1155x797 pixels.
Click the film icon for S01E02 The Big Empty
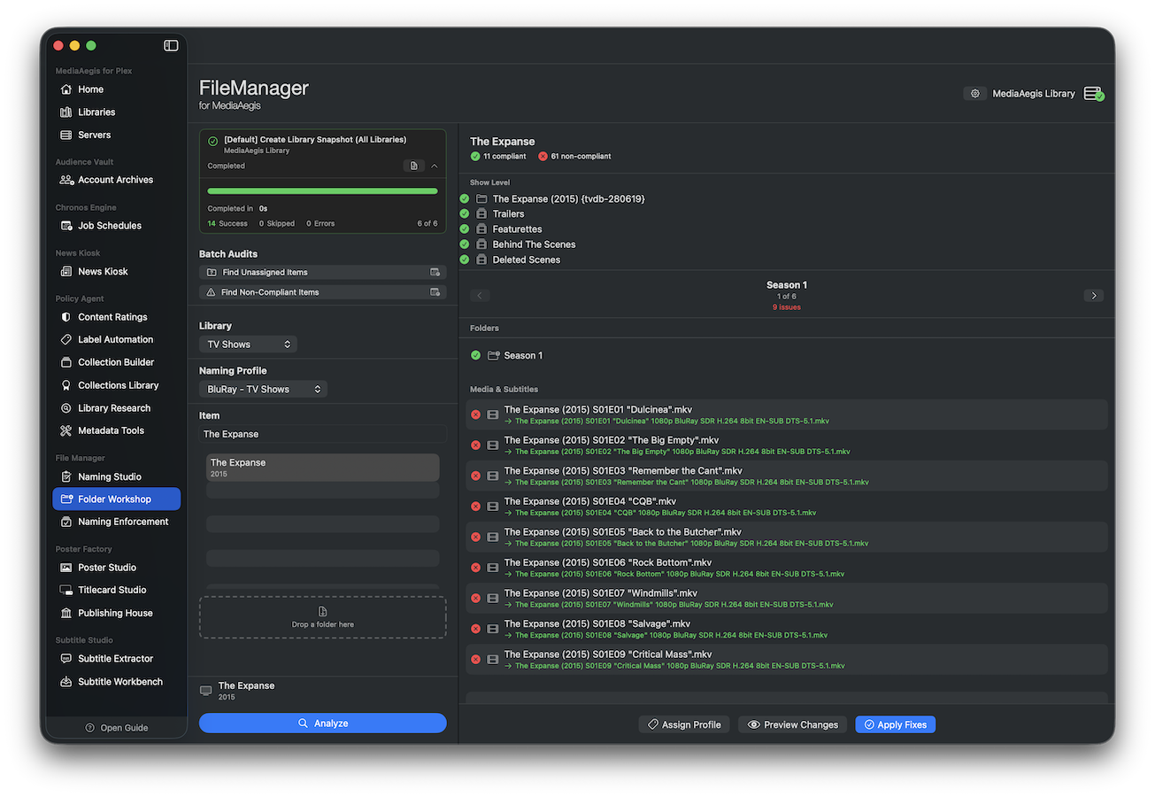493,445
